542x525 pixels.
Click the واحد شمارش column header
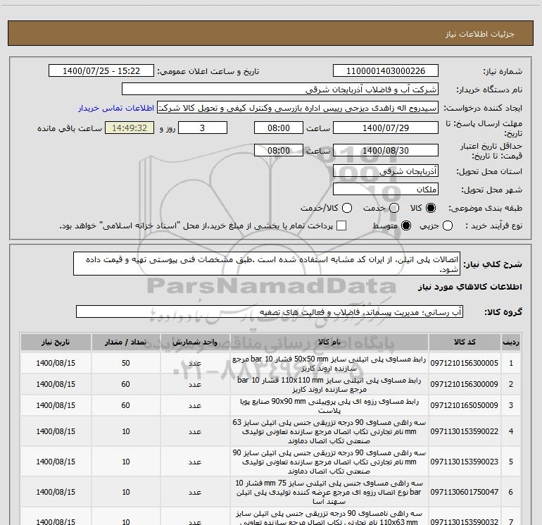(195, 342)
